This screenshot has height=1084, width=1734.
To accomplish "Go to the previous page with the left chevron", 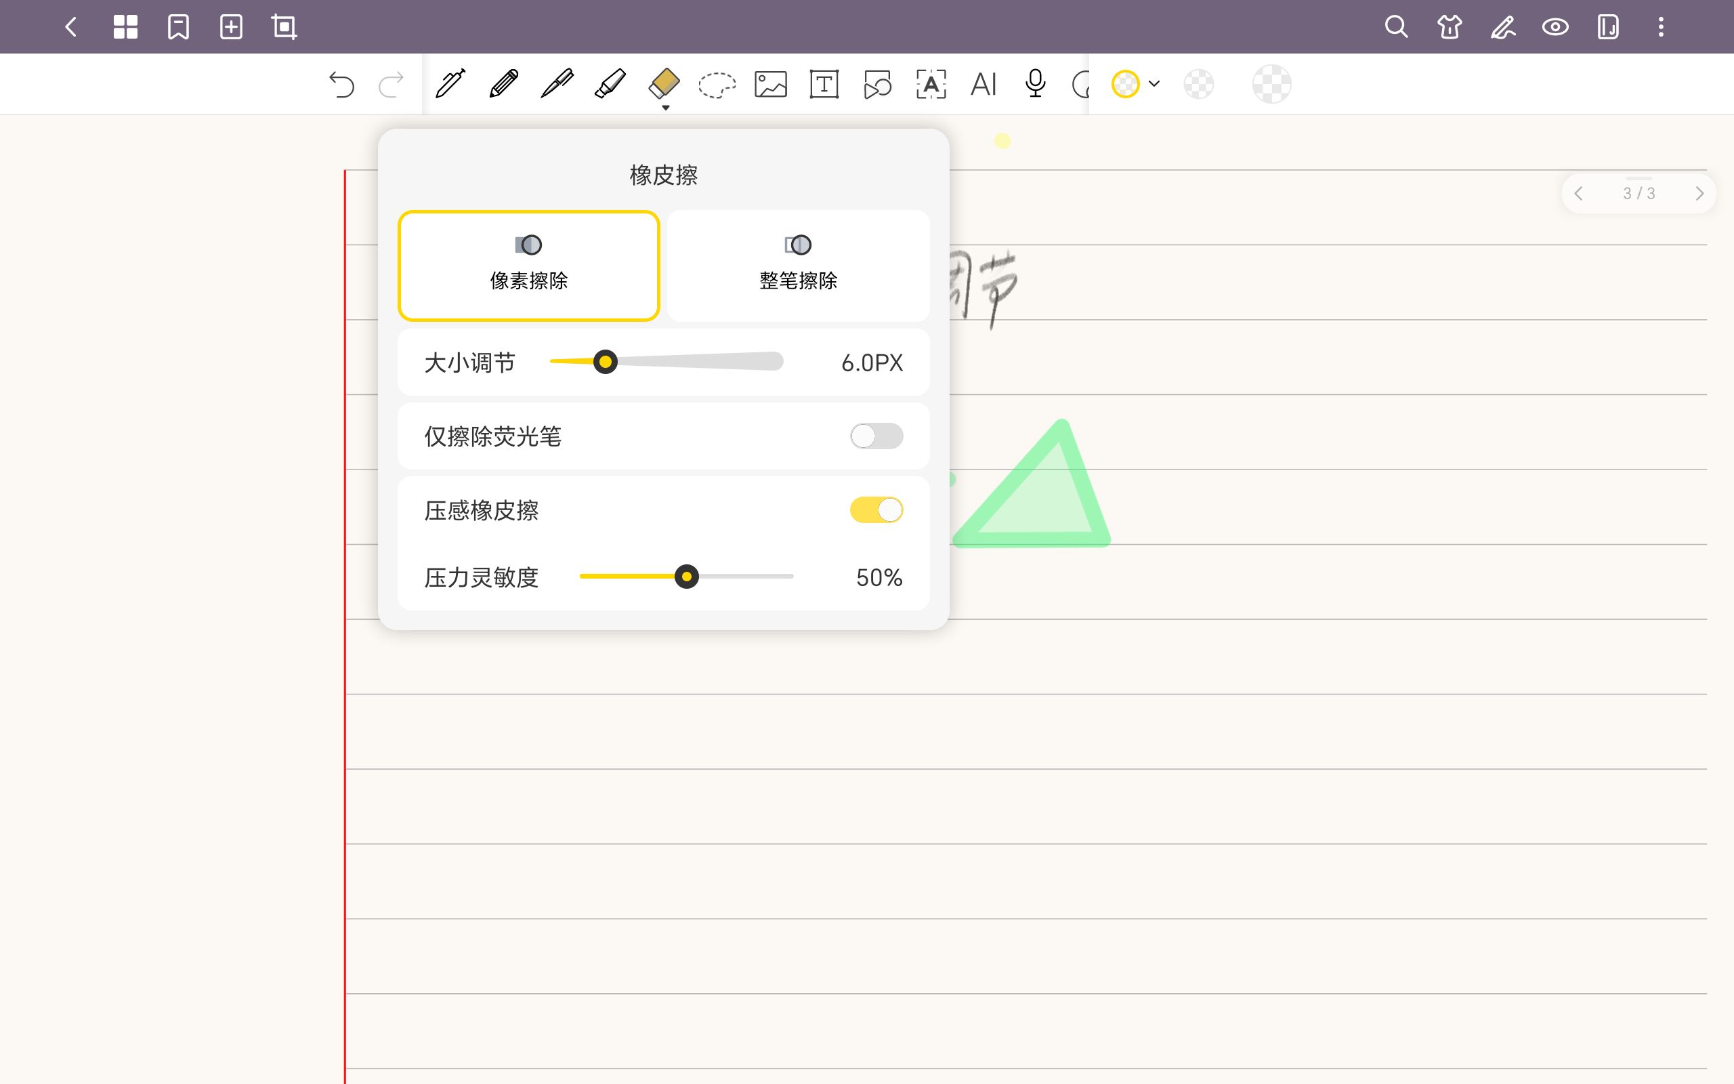I will [1580, 193].
